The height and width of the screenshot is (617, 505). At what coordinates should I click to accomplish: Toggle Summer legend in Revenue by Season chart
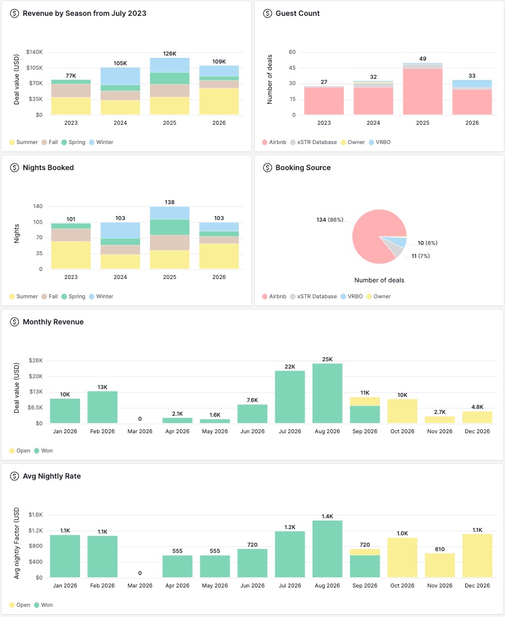(23, 142)
